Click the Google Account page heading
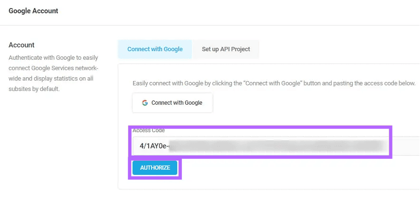420x200 pixels. pyautogui.click(x=33, y=11)
